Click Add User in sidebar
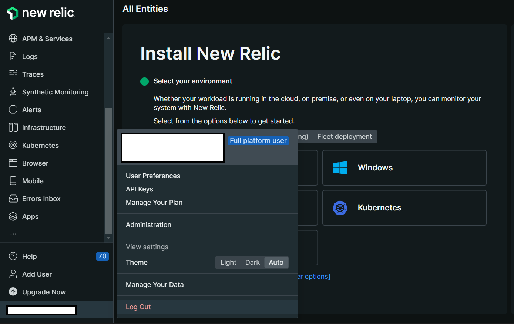 [37, 274]
